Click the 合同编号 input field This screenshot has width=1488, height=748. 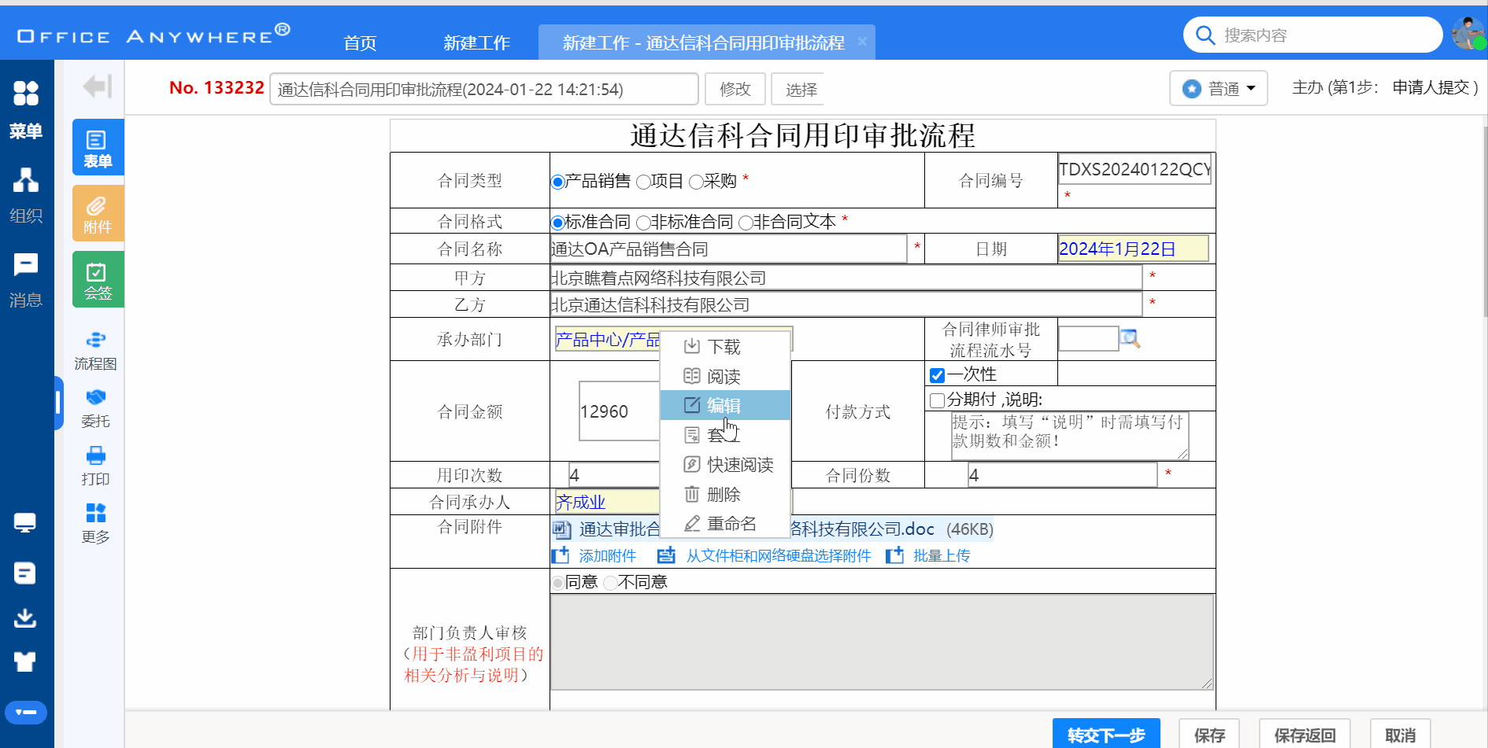pos(1135,169)
